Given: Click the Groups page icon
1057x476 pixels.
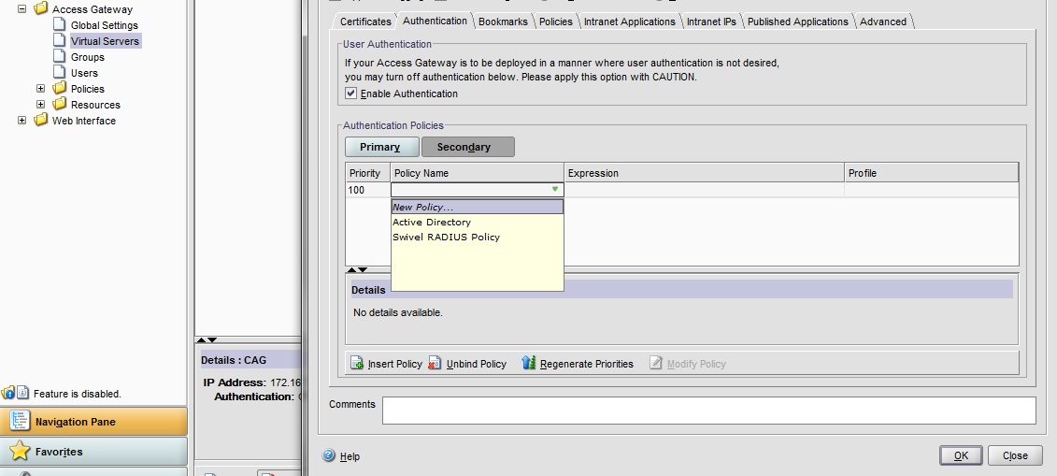Looking at the screenshot, I should click(x=59, y=57).
